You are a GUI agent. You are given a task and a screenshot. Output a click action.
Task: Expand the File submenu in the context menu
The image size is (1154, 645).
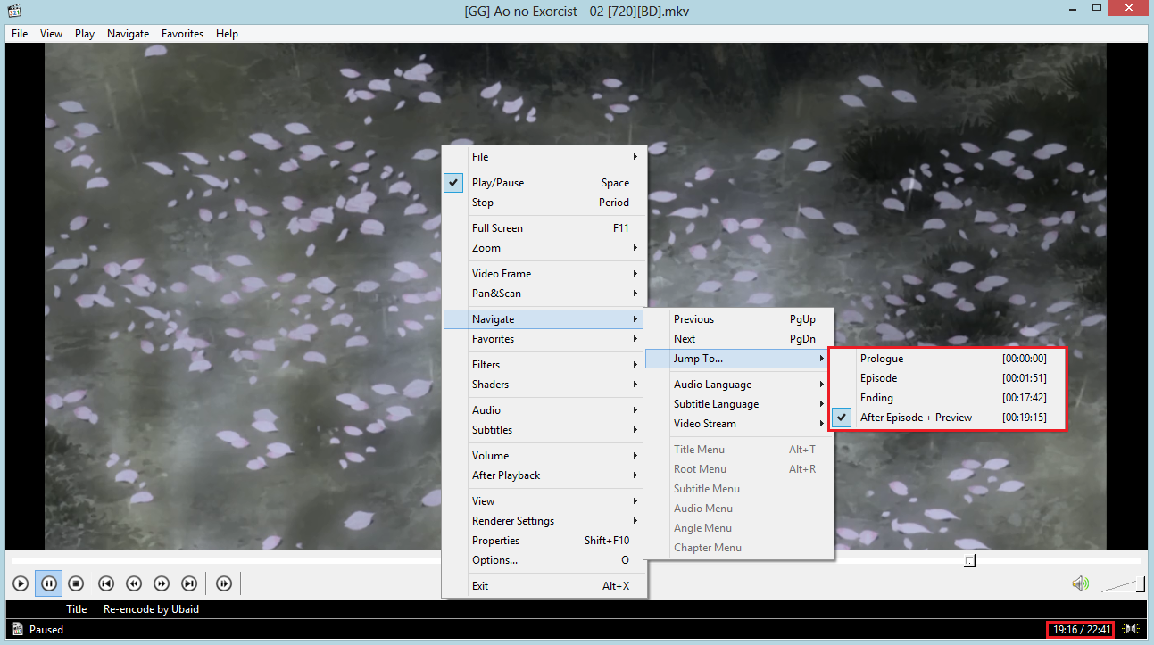545,157
